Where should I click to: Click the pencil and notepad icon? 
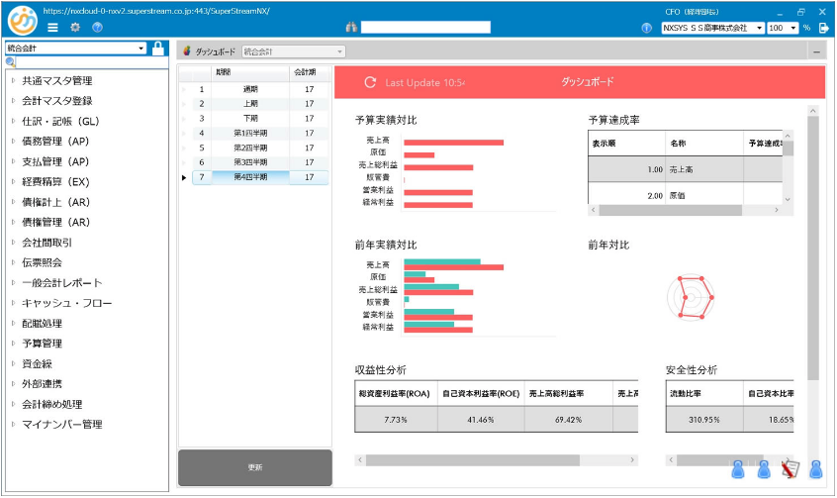[x=790, y=469]
